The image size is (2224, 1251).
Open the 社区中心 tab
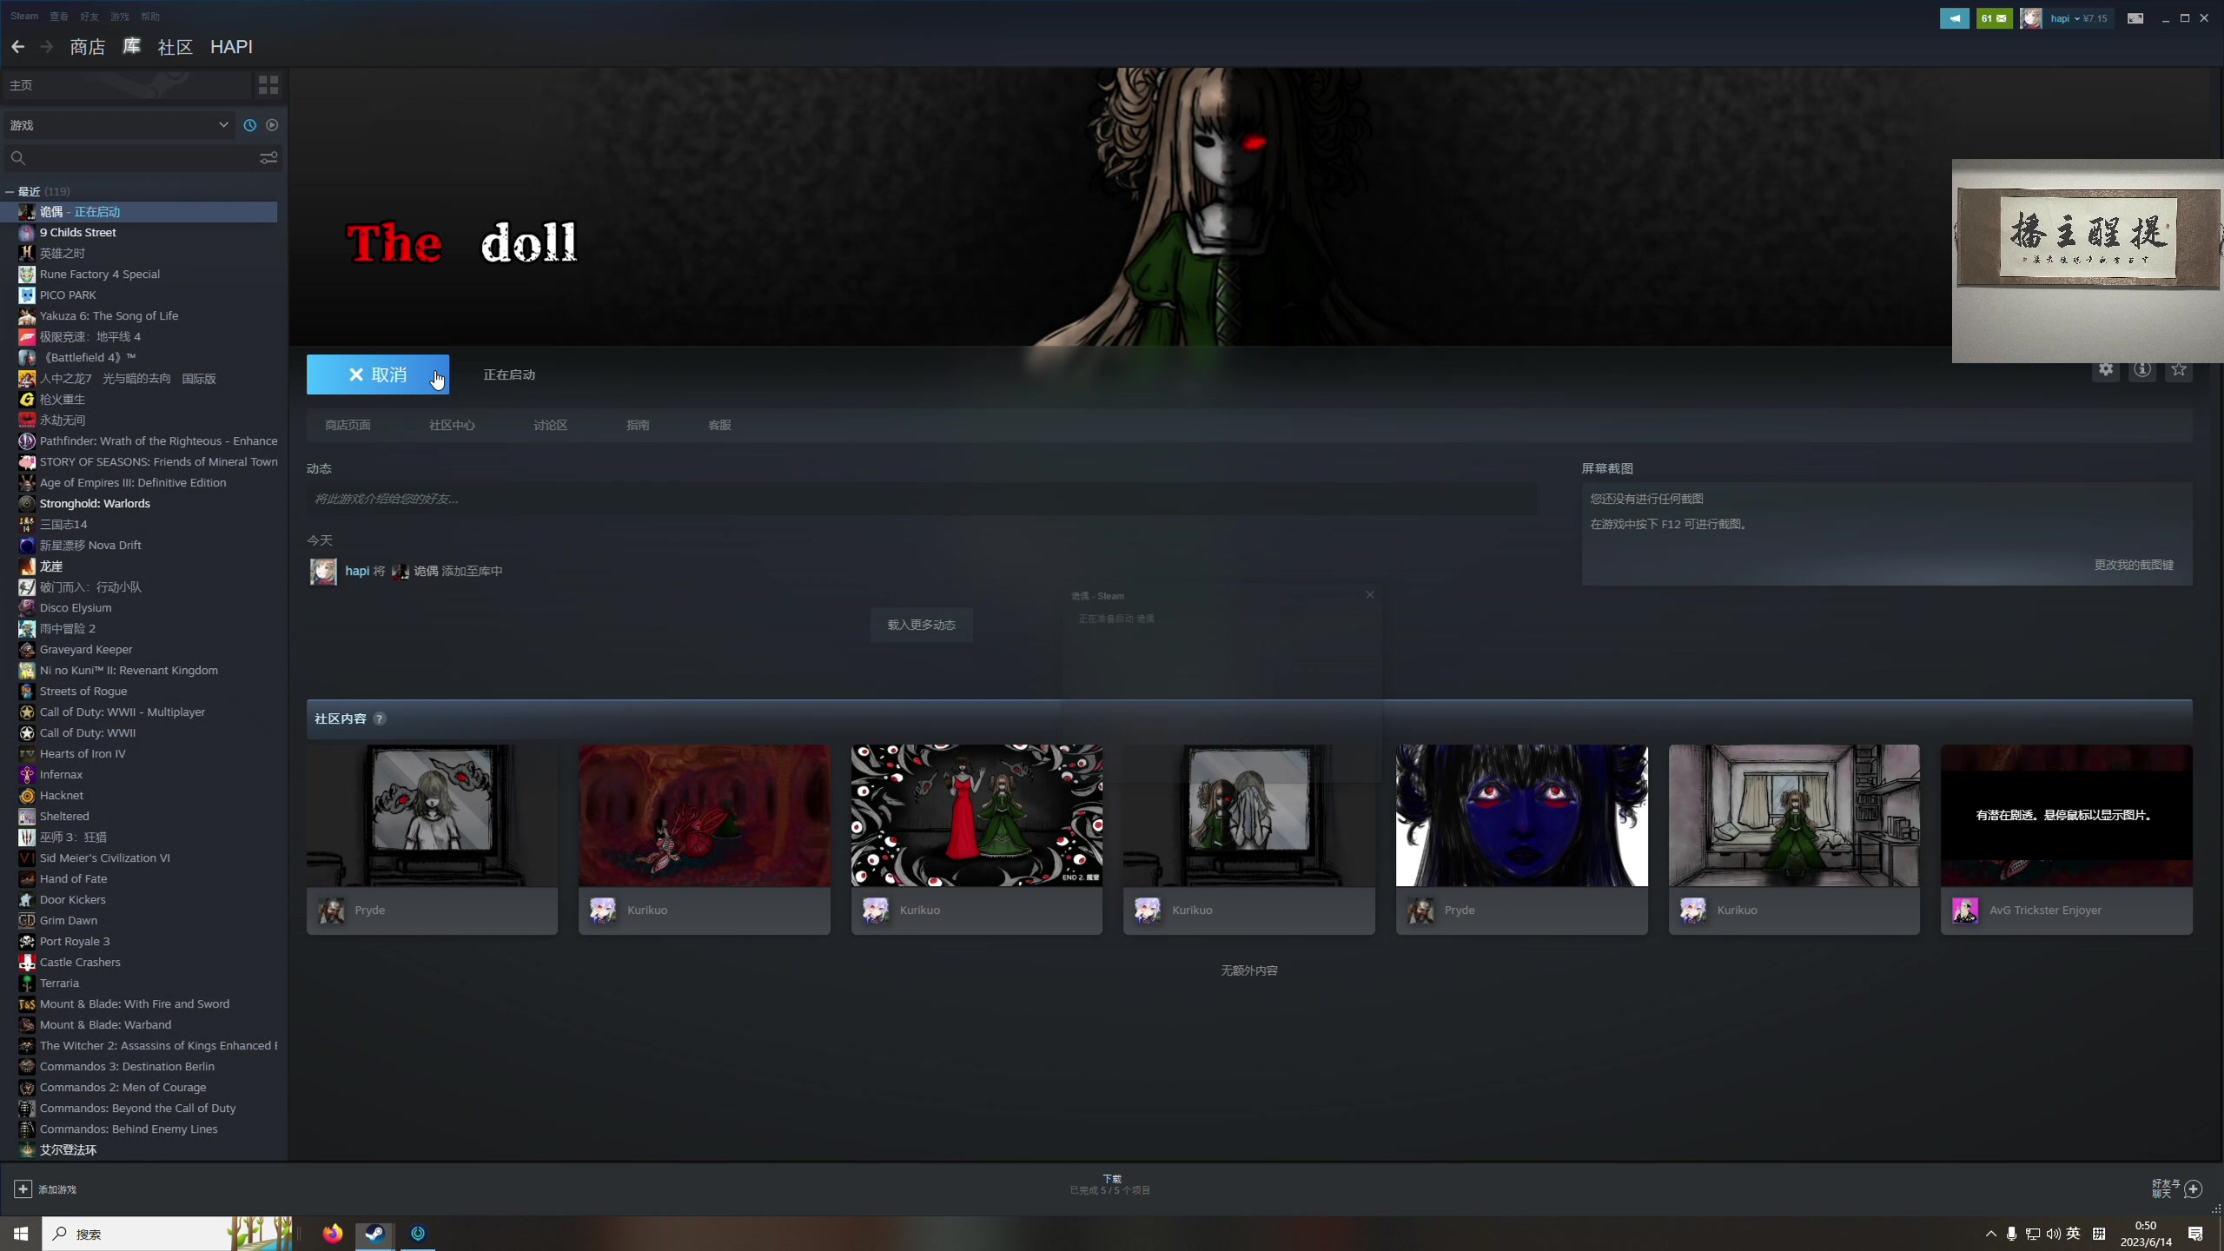pos(452,425)
